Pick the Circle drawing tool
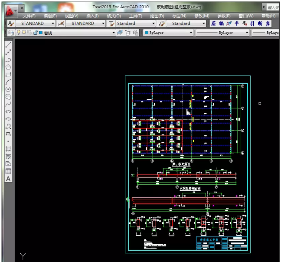The width and height of the screenshot is (283, 262). pos(8,89)
